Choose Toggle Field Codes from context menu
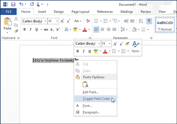This screenshot has height=124, width=177. [x=96, y=99]
